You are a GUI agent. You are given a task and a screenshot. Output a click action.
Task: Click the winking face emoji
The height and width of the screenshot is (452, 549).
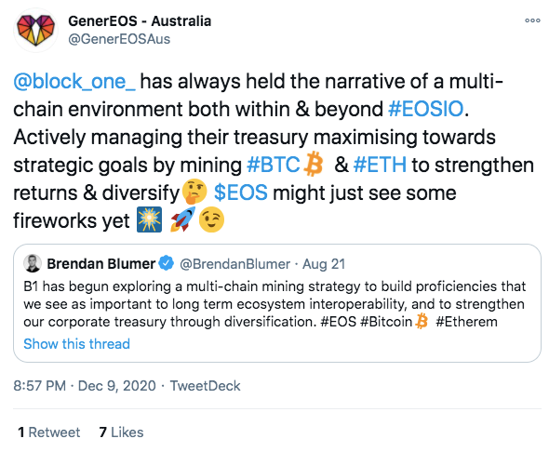(211, 219)
